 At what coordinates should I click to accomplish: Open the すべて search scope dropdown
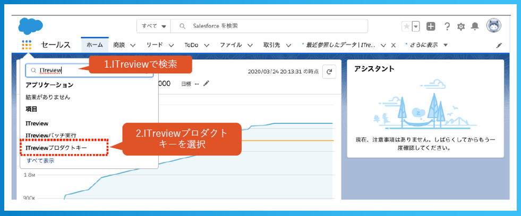pyautogui.click(x=153, y=26)
